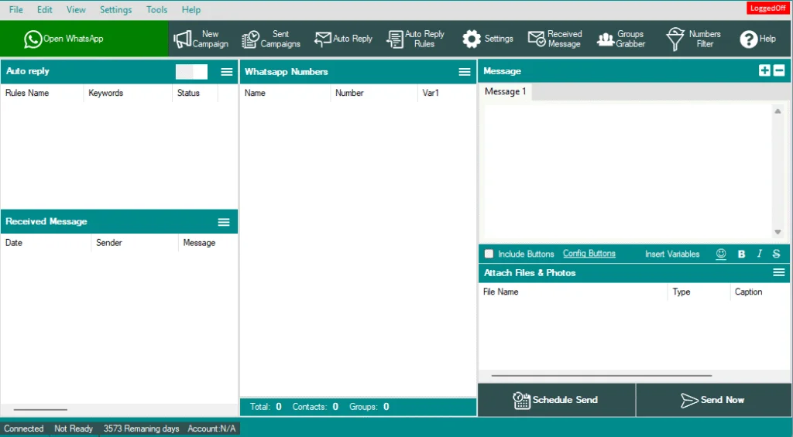Open the Config Buttons link
Viewport: 793px width, 437px height.
589,254
